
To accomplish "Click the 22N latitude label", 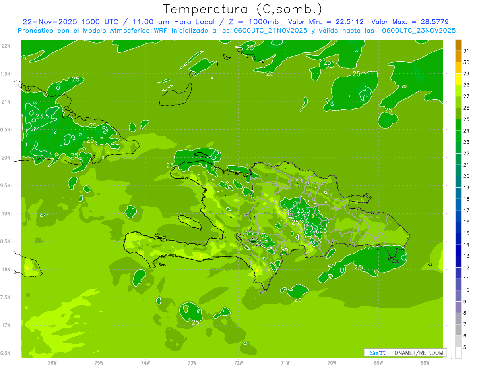I will (x=6, y=46).
